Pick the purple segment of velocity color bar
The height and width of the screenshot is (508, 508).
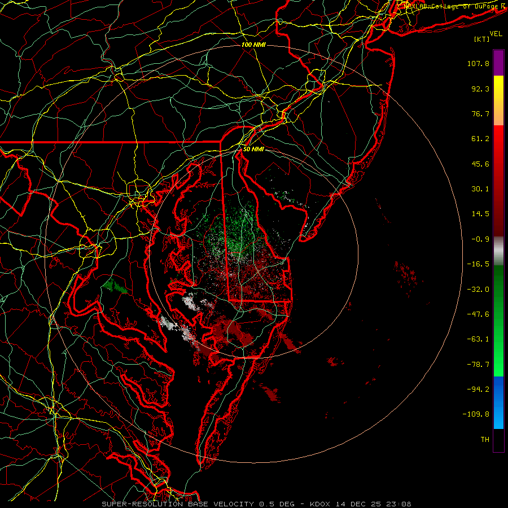click(x=498, y=63)
